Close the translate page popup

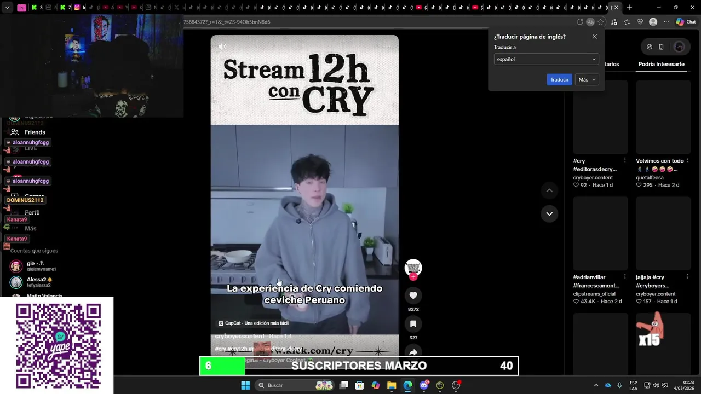[x=595, y=37]
